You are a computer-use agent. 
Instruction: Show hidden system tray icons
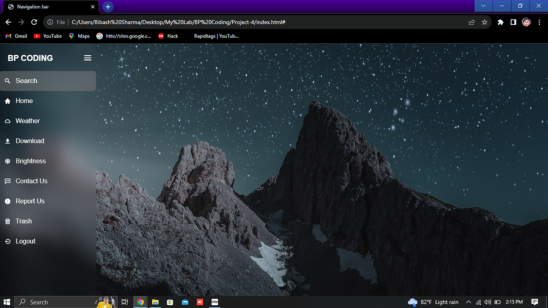tap(468, 302)
